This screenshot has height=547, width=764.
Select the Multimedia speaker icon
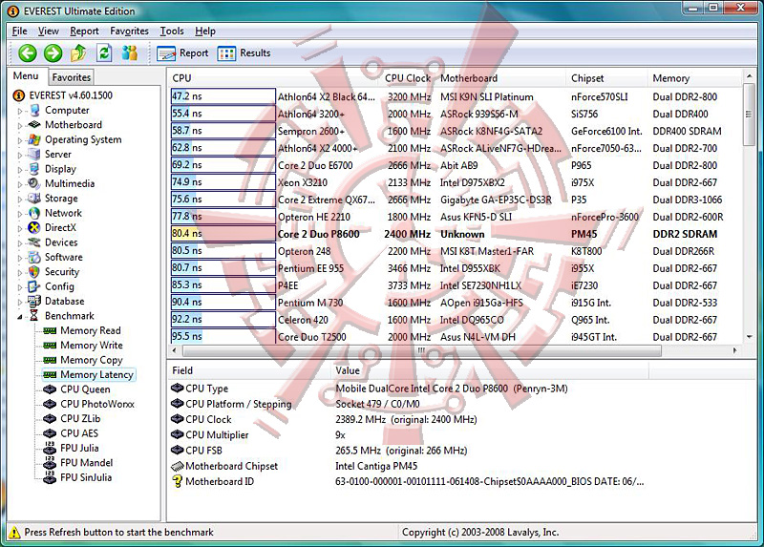(34, 183)
